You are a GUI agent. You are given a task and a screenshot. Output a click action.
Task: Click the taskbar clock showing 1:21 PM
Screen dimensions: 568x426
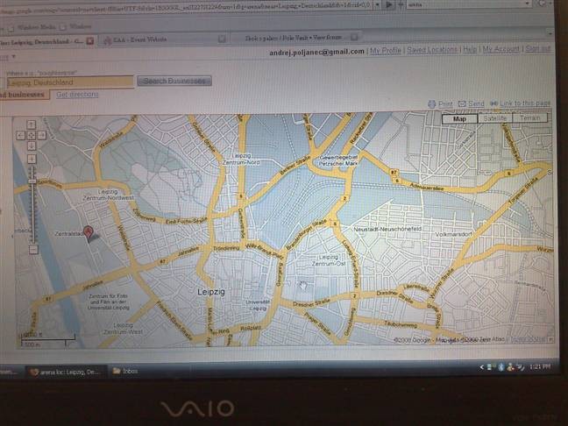[x=540, y=367]
